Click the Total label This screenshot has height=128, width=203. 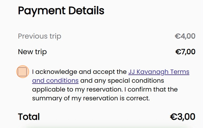pos(29,117)
